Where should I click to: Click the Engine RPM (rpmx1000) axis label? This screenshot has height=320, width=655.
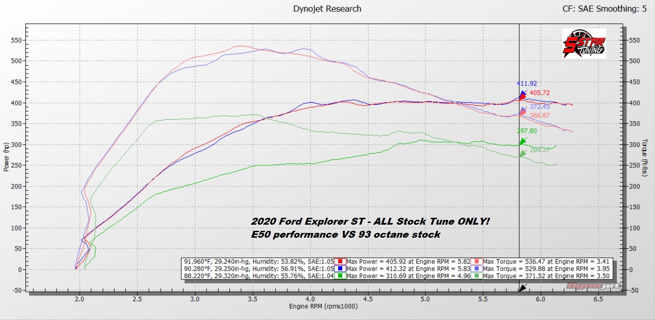323,306
